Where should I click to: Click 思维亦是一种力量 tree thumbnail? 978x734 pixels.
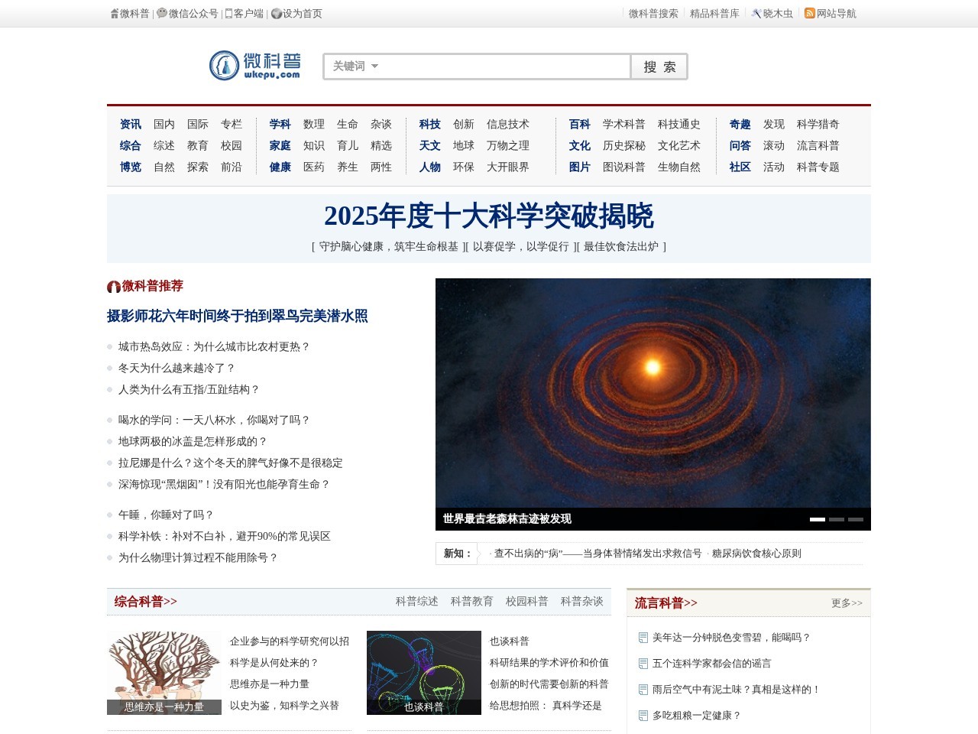tap(164, 673)
